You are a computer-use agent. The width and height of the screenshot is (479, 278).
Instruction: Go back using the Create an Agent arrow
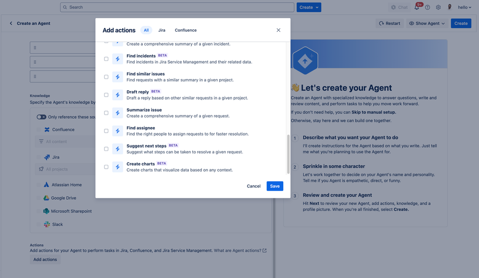tap(11, 23)
